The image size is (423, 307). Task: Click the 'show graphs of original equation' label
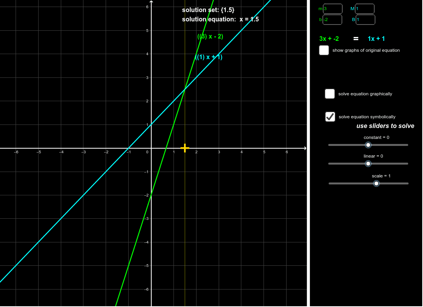[366, 50]
